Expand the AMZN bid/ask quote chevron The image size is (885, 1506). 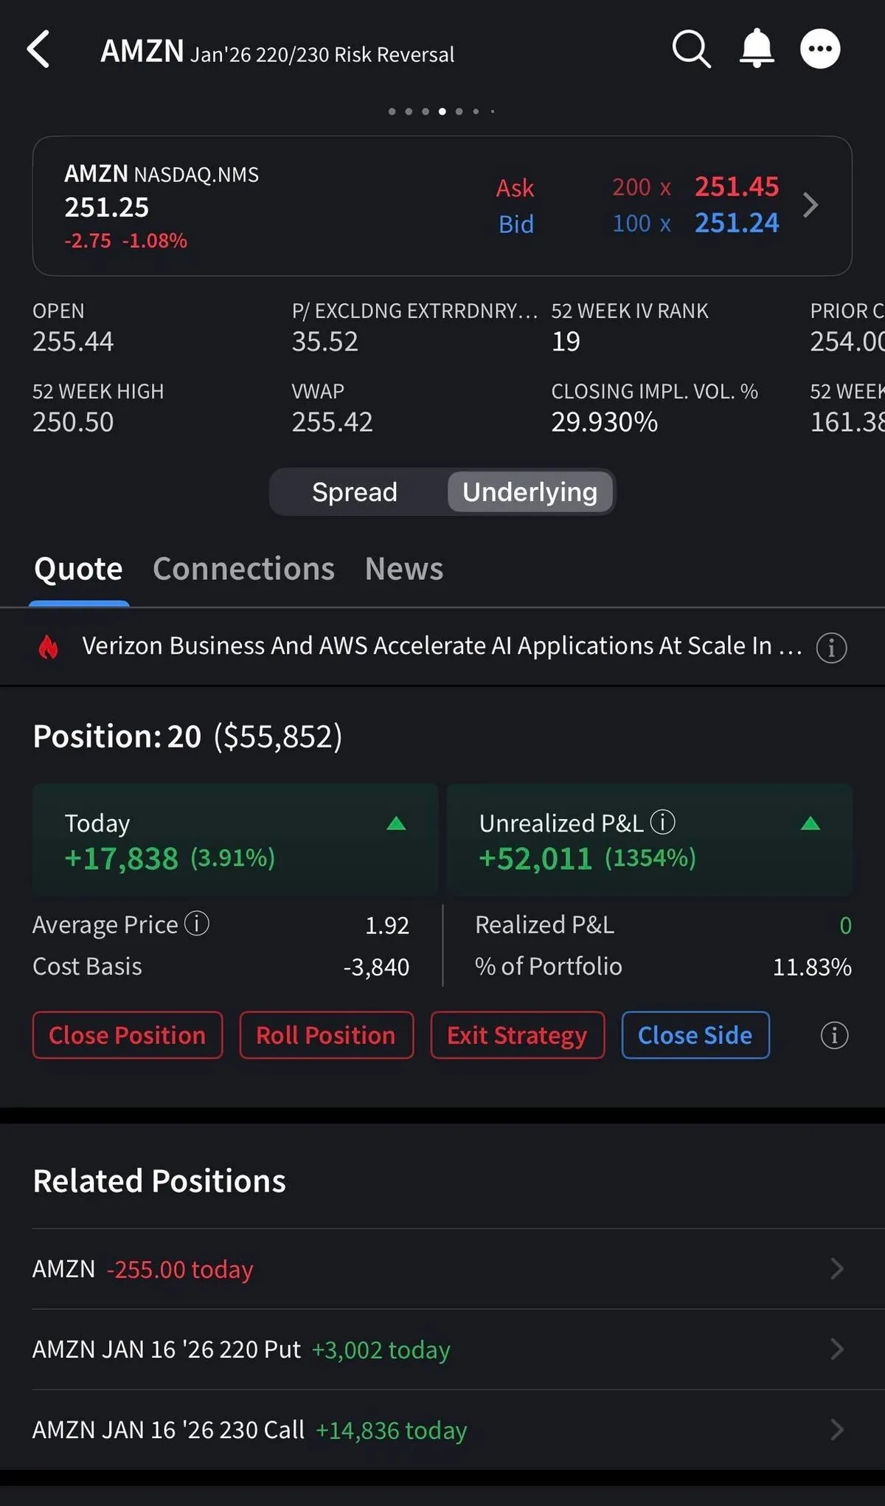click(x=811, y=205)
